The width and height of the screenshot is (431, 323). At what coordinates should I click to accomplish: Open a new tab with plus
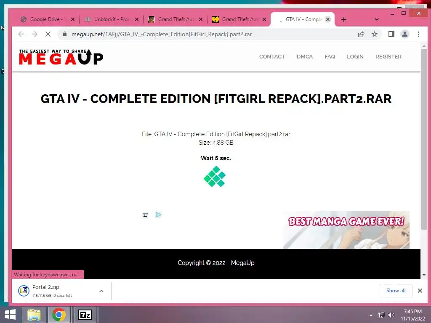click(343, 19)
